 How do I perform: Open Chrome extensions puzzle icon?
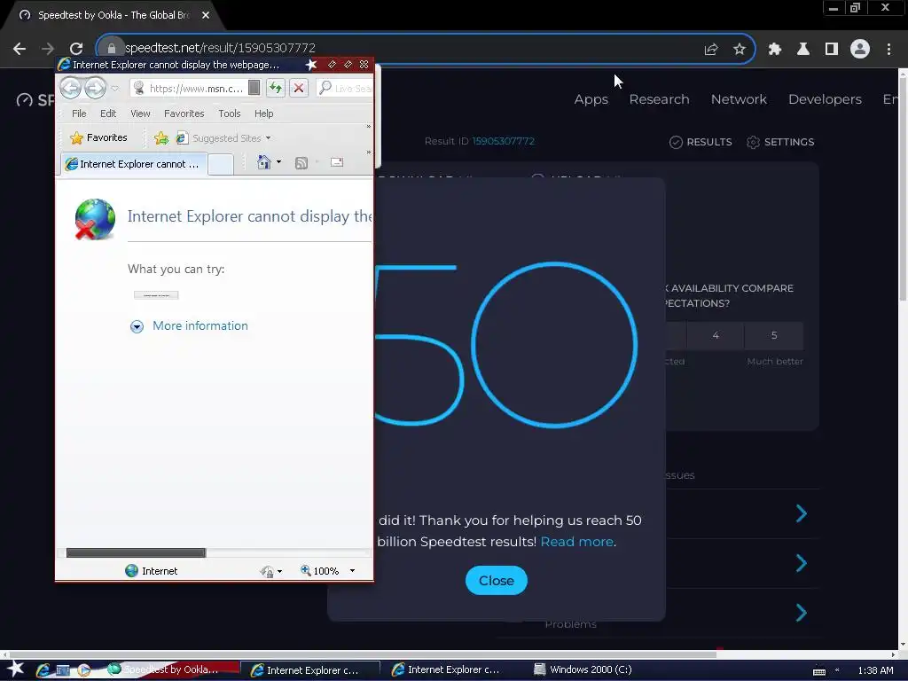(x=775, y=49)
